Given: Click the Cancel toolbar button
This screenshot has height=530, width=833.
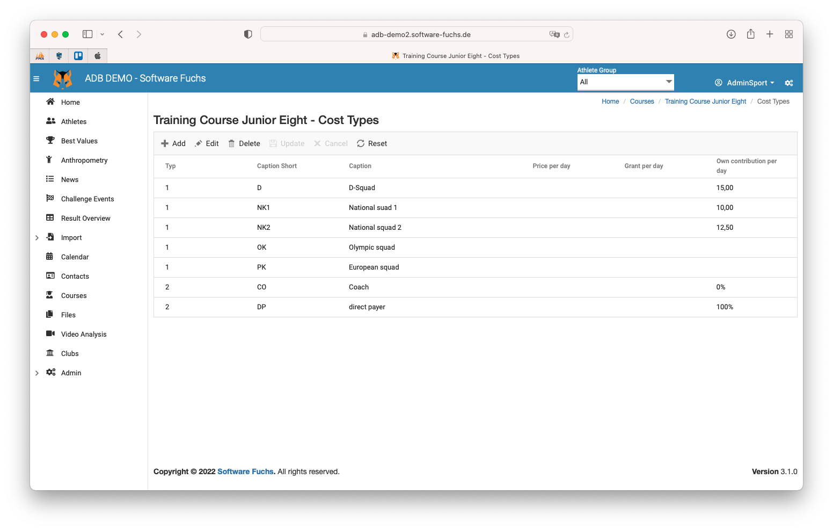Looking at the screenshot, I should pos(331,143).
